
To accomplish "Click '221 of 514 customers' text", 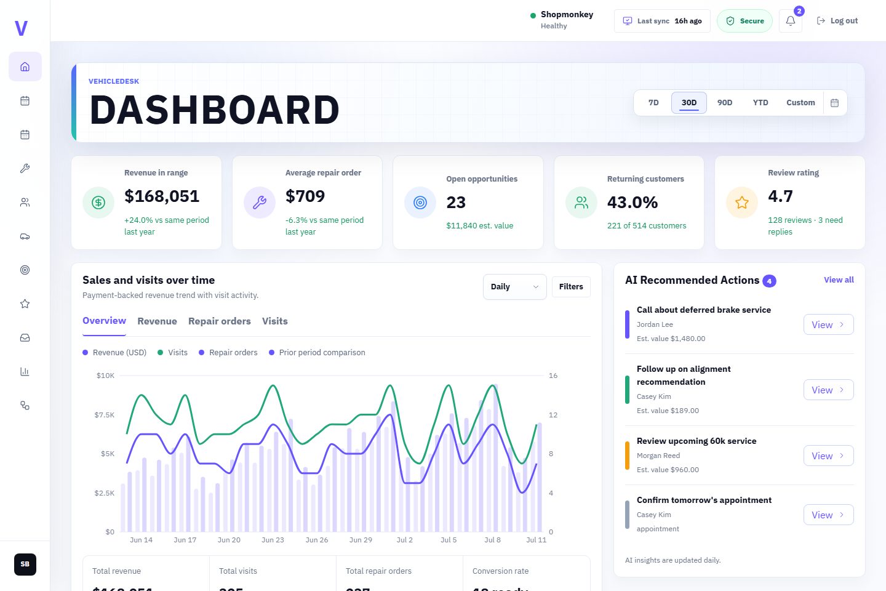I will pyautogui.click(x=647, y=226).
